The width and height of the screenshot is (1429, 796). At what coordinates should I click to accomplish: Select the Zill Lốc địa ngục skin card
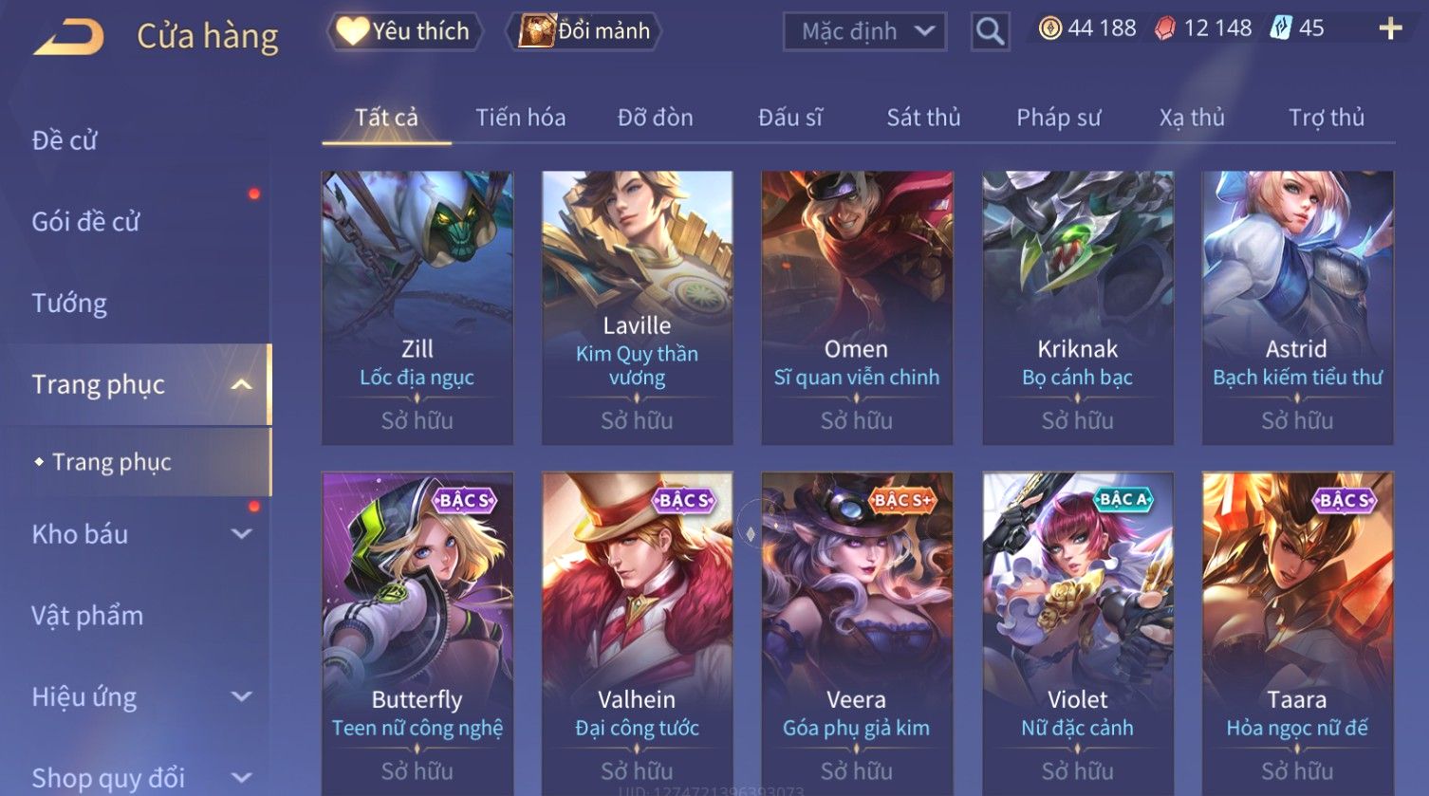coord(418,308)
